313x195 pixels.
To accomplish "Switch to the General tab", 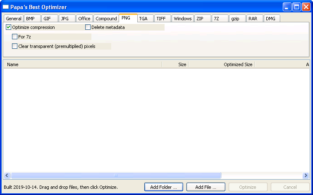I will 14,19.
